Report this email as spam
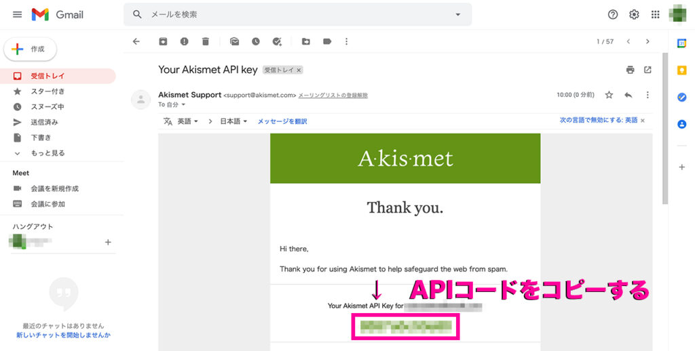This screenshot has height=351, width=695. tap(185, 41)
